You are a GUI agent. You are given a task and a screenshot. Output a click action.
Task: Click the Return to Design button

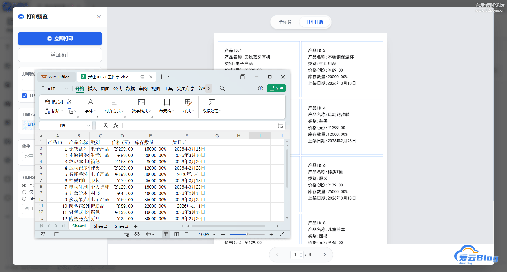(x=60, y=55)
